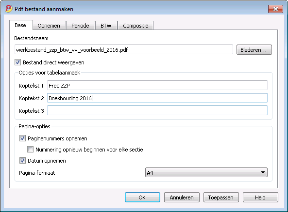Click the Annuleren button
This screenshot has width=288, height=212.
point(182,197)
